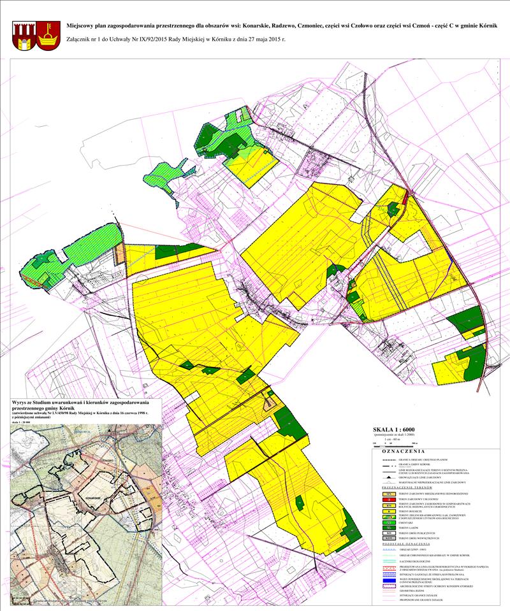This screenshot has width=510, height=611.
Task: Click the 'OZNACZENIA' legend heading
Action: (x=403, y=451)
